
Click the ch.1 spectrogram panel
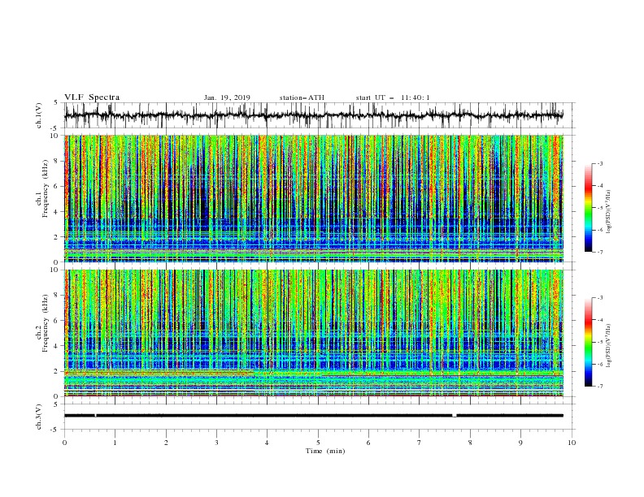pos(314,198)
